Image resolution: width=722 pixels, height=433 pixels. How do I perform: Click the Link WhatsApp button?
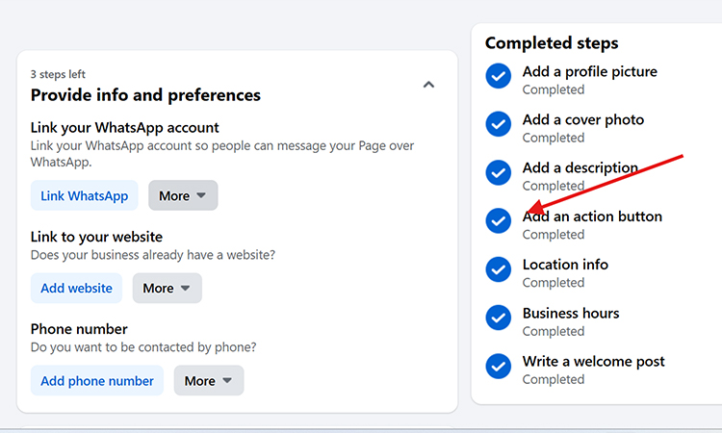[85, 195]
